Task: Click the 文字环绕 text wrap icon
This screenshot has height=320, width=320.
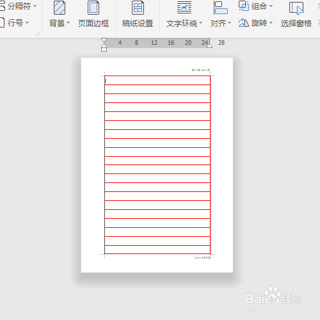Action: [x=184, y=8]
